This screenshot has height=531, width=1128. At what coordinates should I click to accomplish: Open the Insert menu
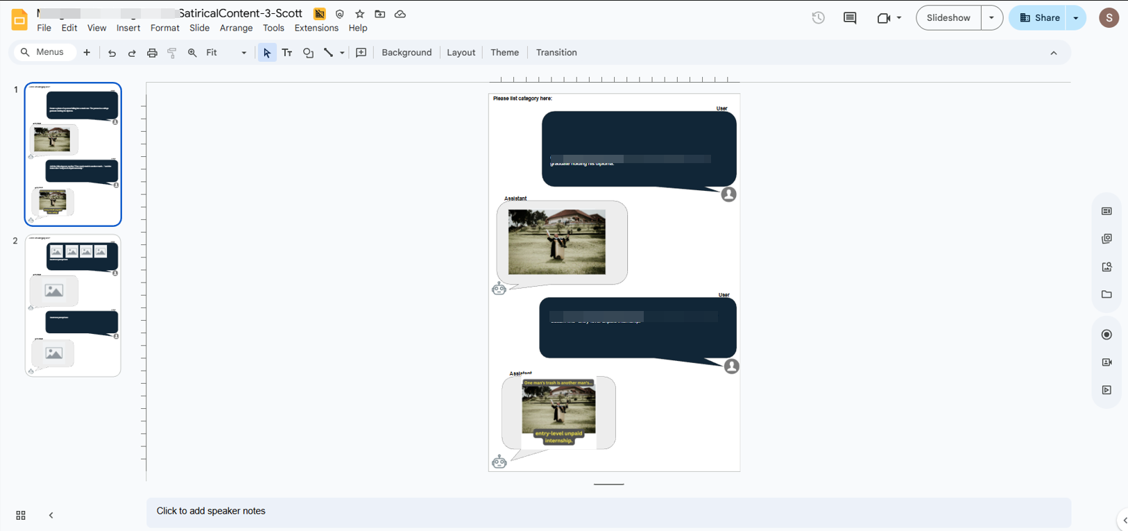pos(128,28)
